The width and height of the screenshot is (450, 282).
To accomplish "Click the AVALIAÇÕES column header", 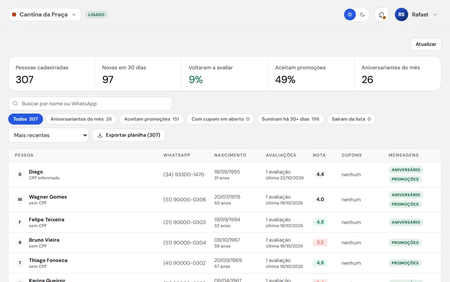I will pos(281,155).
